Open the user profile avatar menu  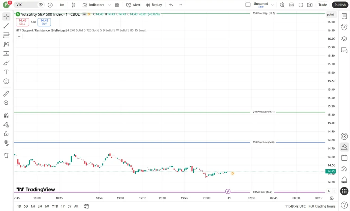[x=6, y=5]
